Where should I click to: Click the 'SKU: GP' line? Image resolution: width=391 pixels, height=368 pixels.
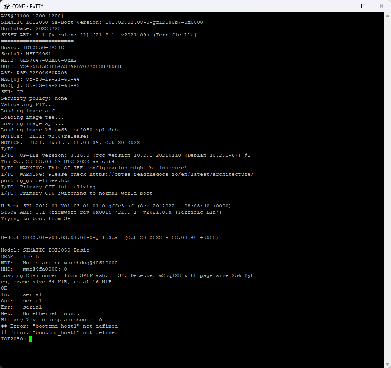pyautogui.click(x=12, y=92)
